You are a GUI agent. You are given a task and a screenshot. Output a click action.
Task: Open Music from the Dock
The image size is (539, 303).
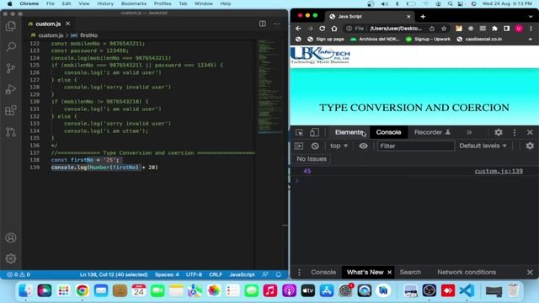click(269, 291)
